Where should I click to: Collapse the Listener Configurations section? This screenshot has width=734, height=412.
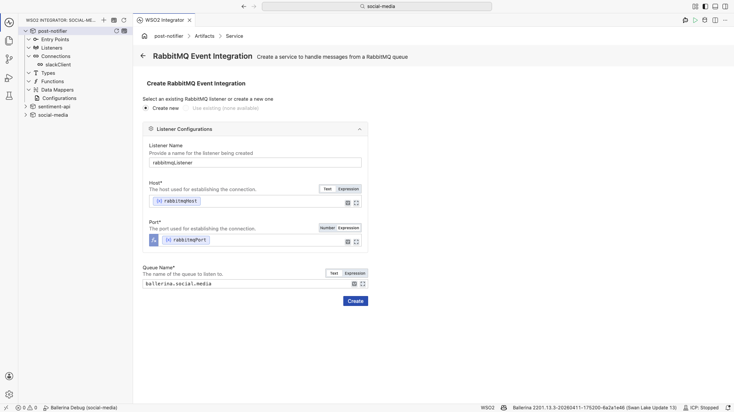point(360,129)
